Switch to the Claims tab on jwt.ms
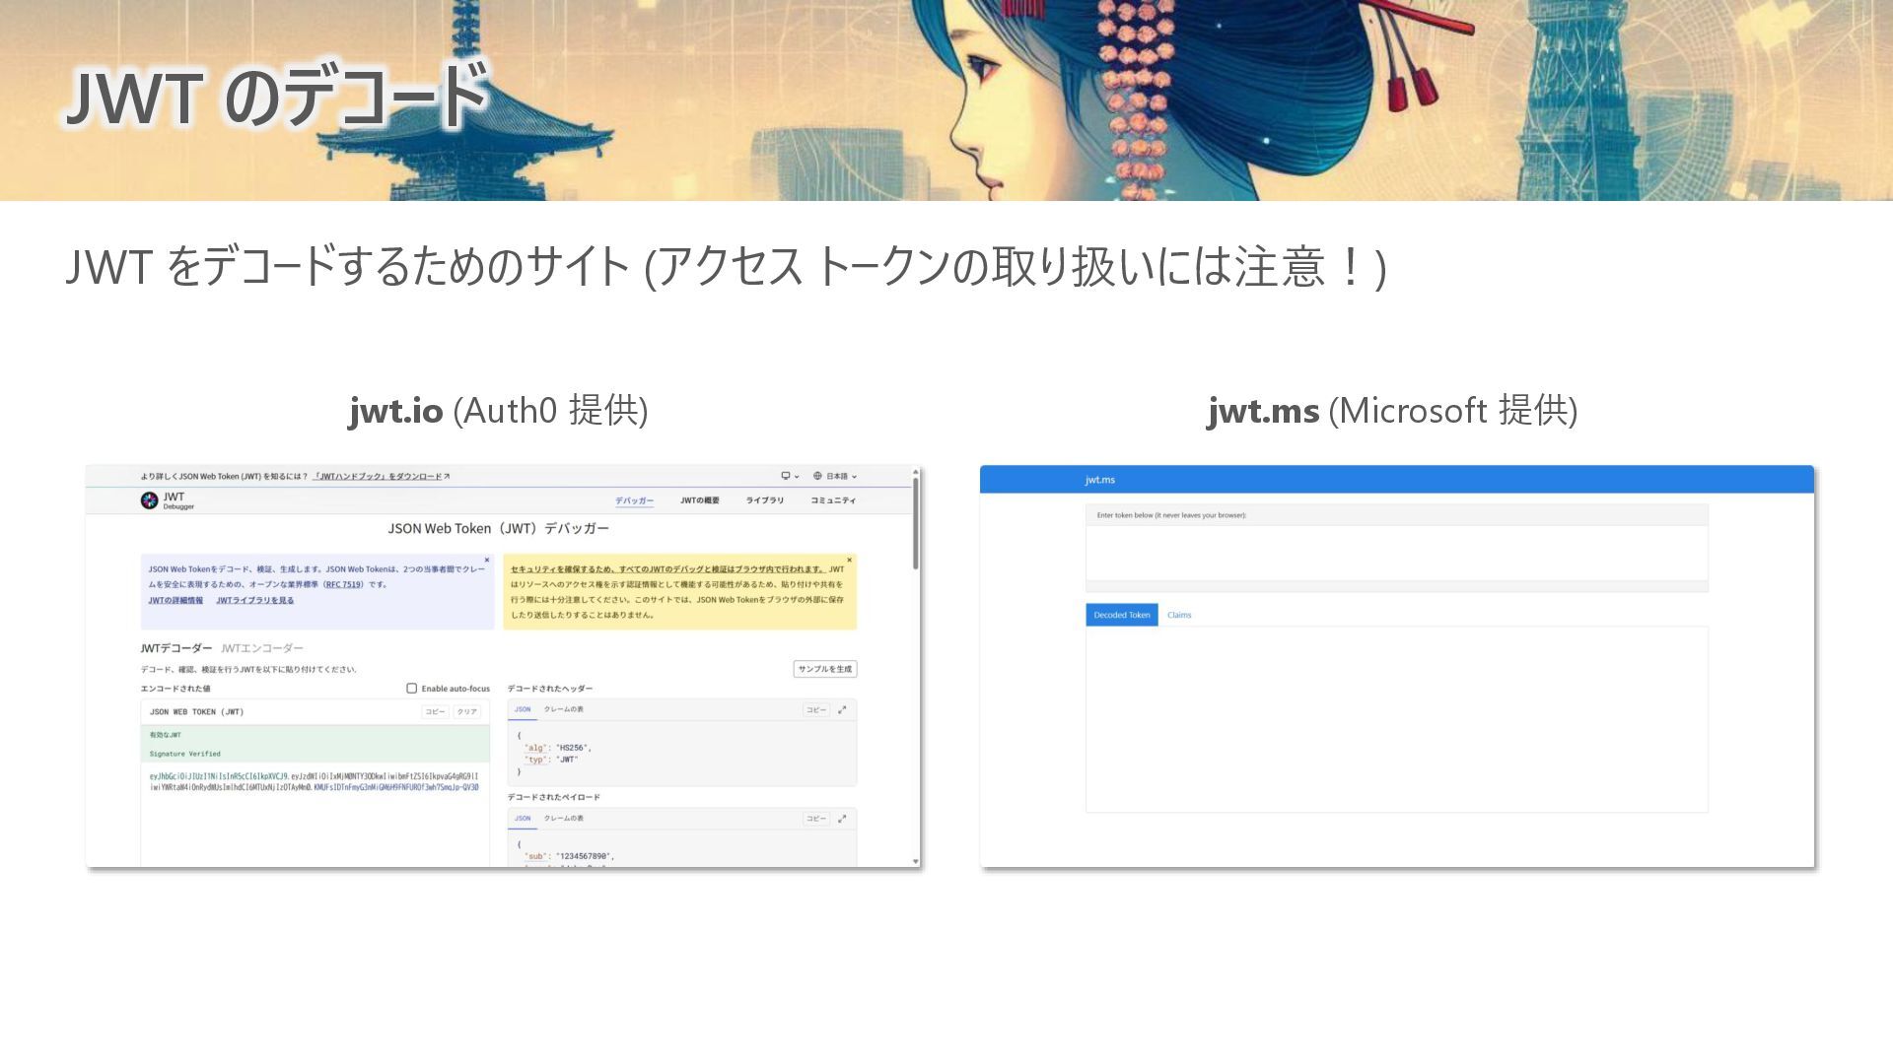The image size is (1893, 1064). coord(1179,615)
